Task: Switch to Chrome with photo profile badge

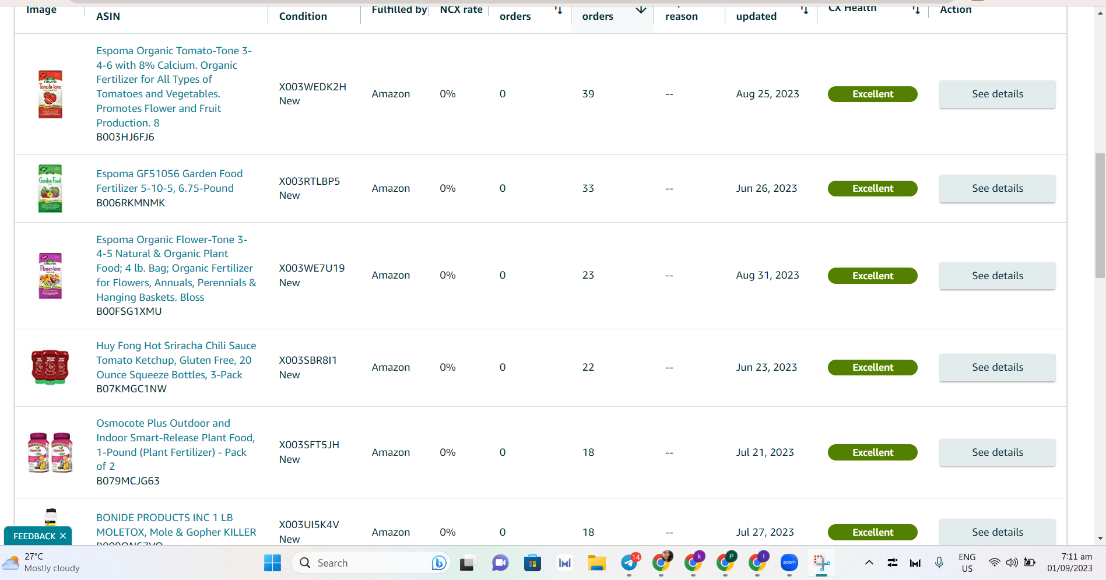Action: pos(661,563)
